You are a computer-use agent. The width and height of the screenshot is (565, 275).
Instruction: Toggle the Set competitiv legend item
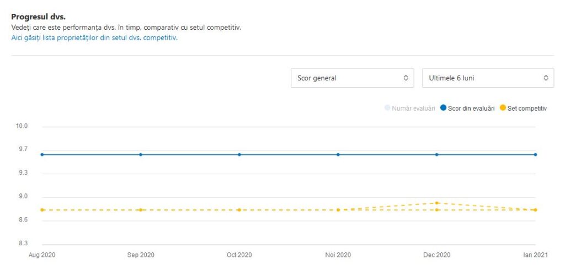(523, 109)
